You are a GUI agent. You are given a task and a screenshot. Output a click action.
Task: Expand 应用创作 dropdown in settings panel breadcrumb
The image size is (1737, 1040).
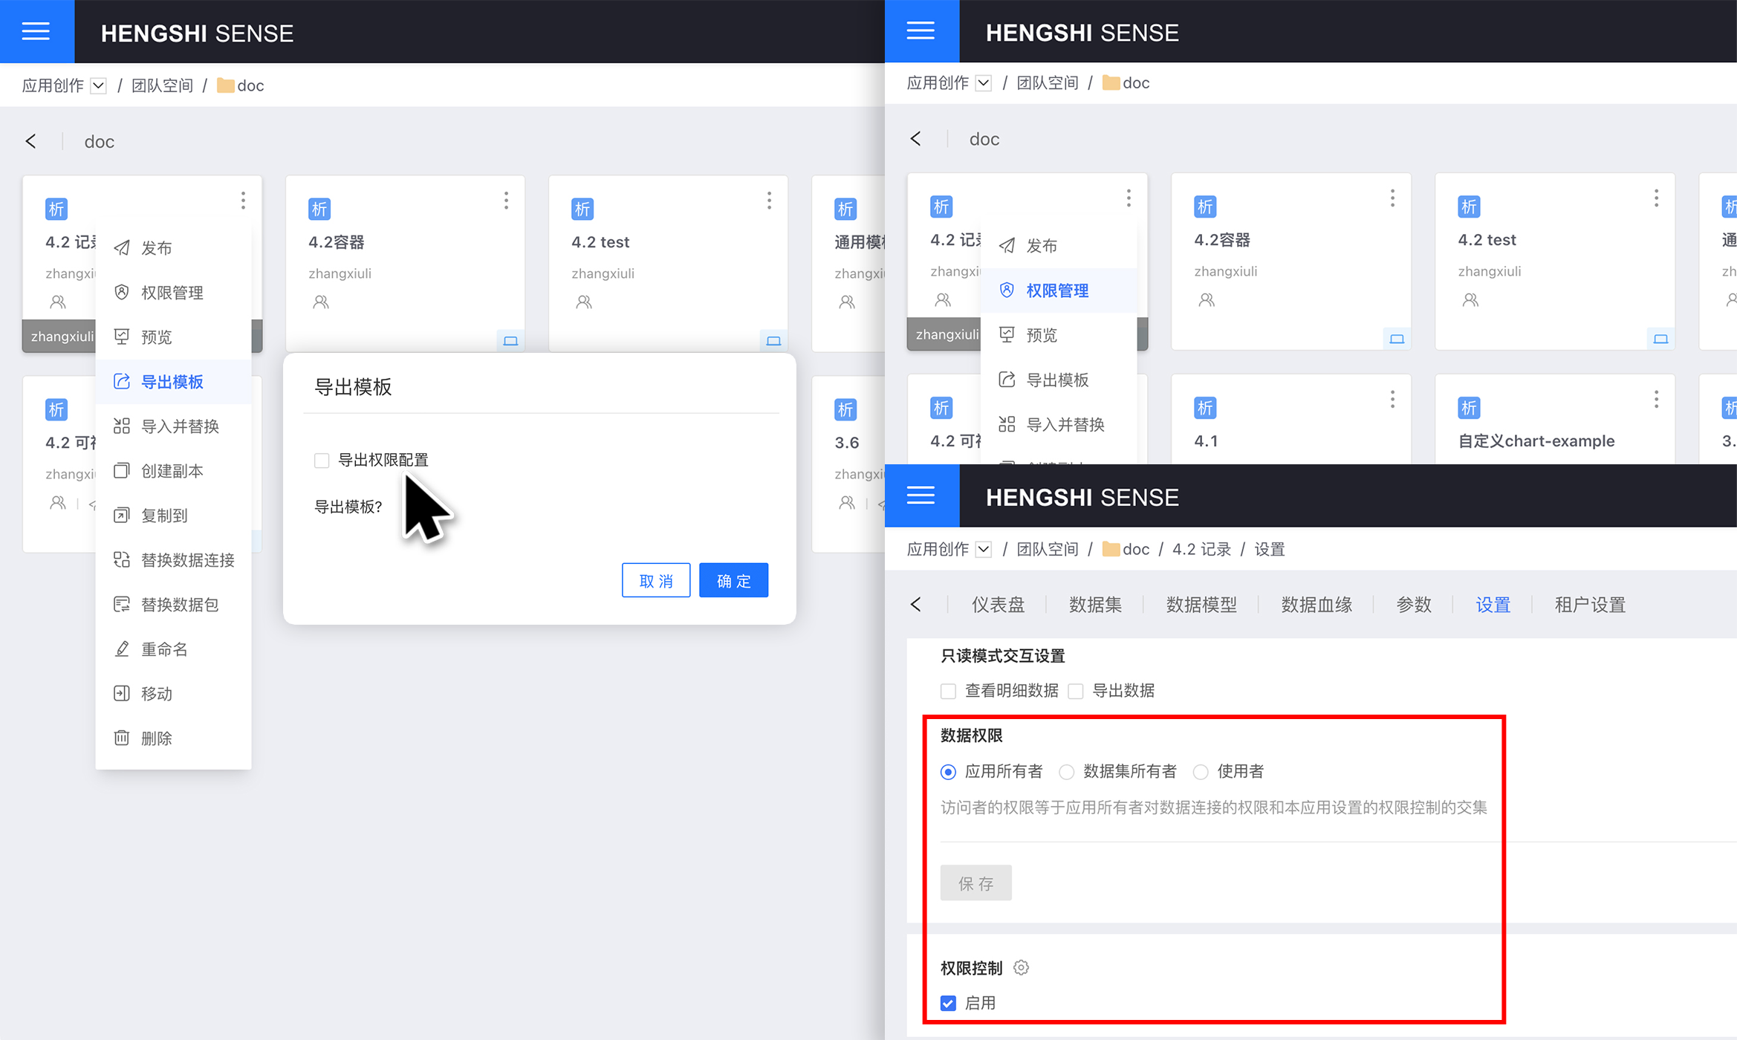[984, 550]
